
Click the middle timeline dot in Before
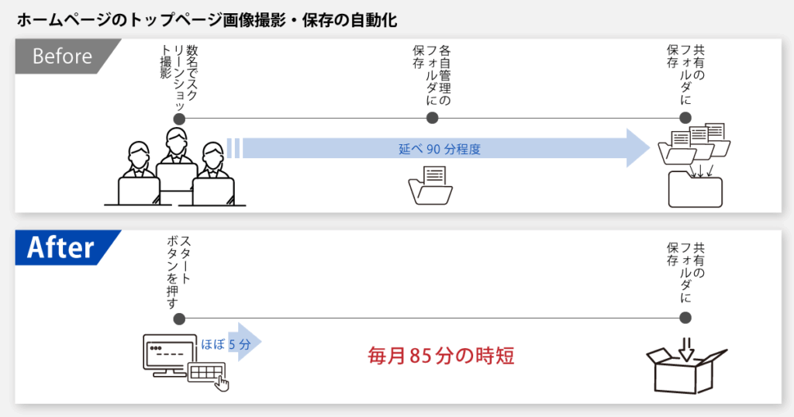(x=433, y=119)
